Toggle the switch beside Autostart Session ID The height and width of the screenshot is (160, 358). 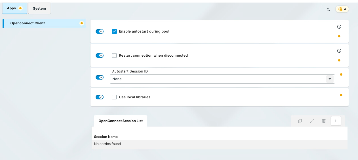pos(100,77)
